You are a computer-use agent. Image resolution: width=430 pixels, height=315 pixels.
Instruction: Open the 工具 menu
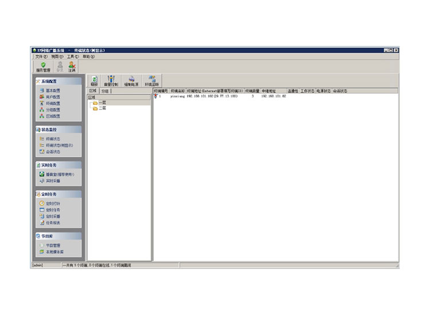[72, 57]
